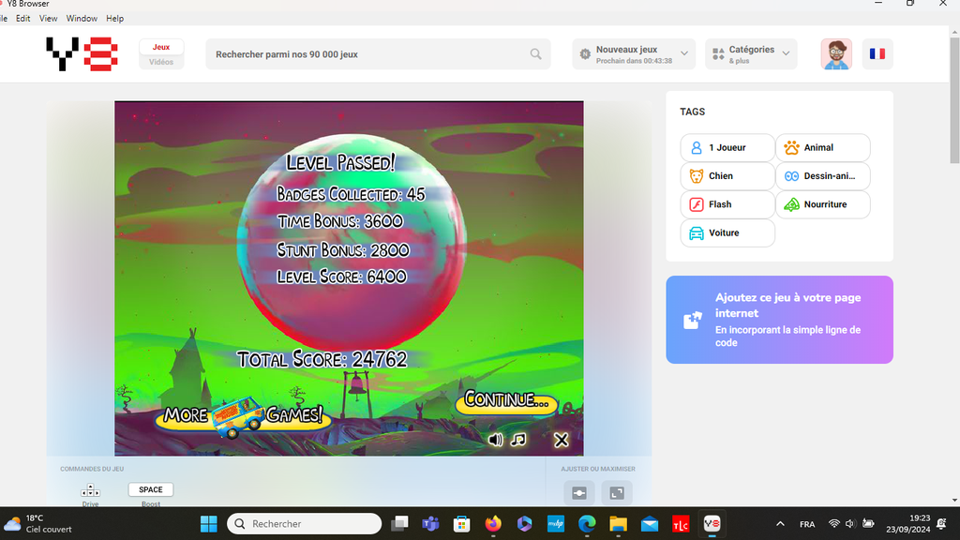Click the search magnifier icon
960x540 pixels.
[535, 54]
